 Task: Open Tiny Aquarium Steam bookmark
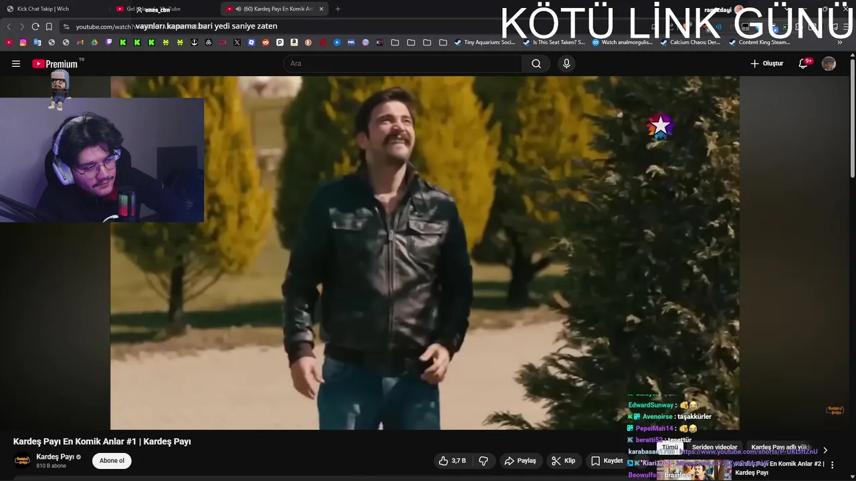click(485, 42)
